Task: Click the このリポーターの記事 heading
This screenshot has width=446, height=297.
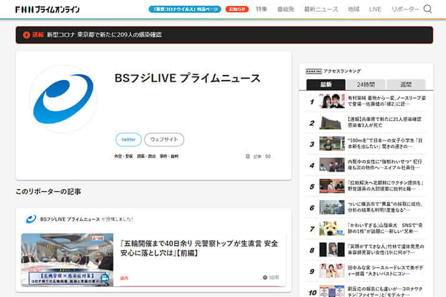Action: click(48, 192)
